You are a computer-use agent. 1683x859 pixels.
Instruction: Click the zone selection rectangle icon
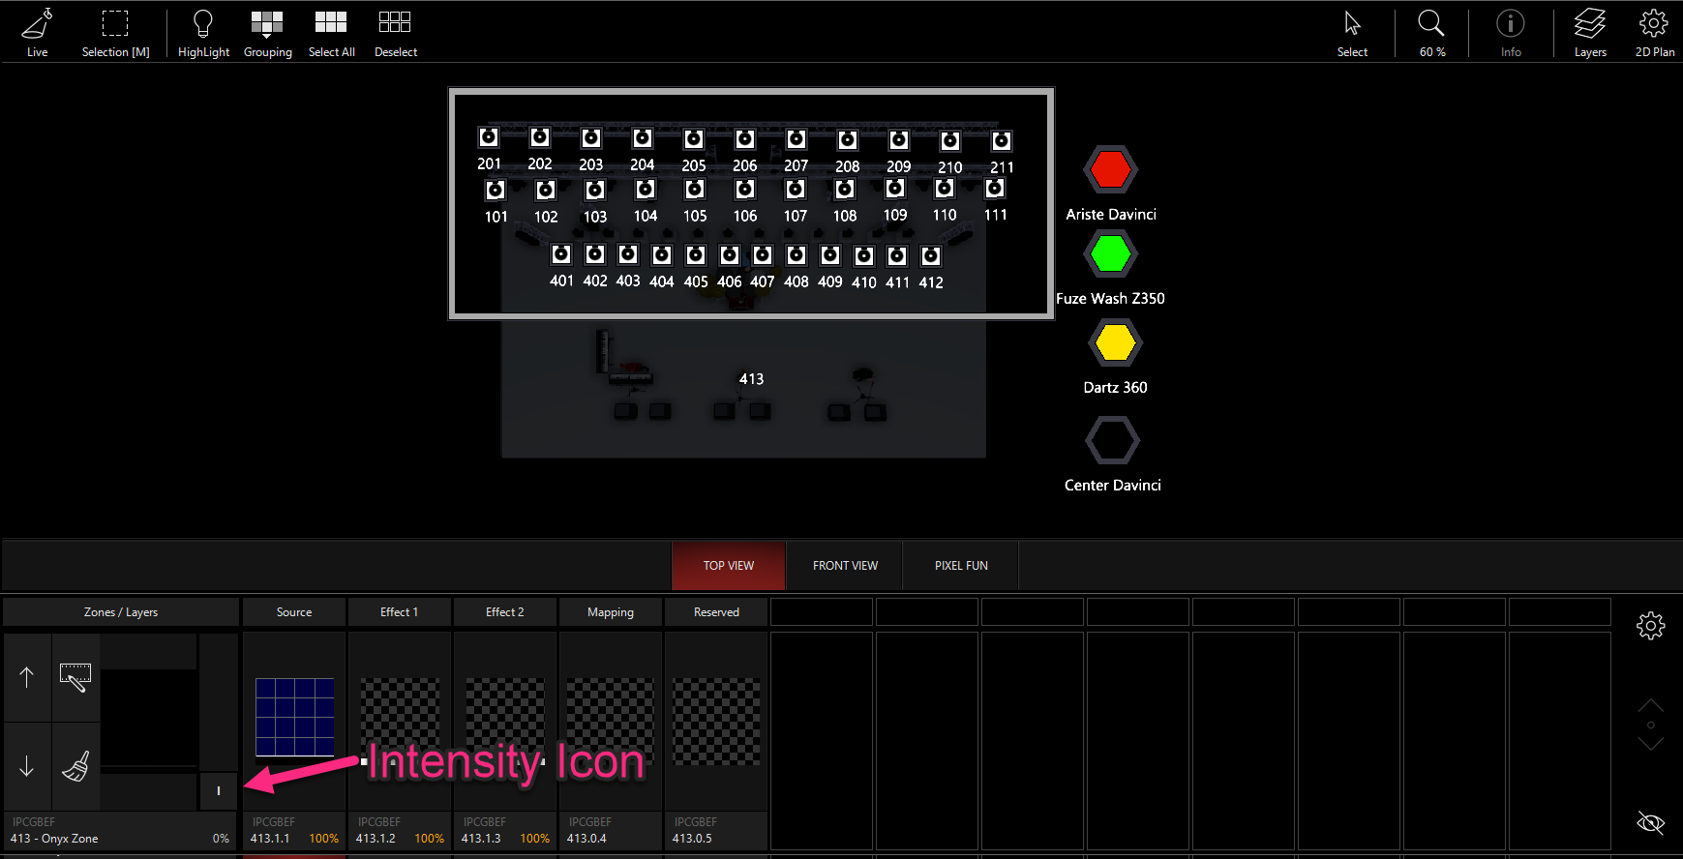pyautogui.click(x=75, y=677)
